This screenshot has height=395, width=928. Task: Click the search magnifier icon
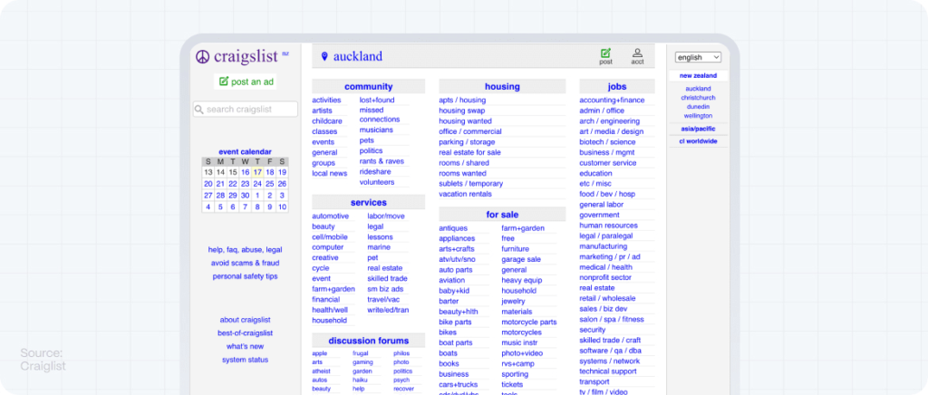tap(199, 110)
